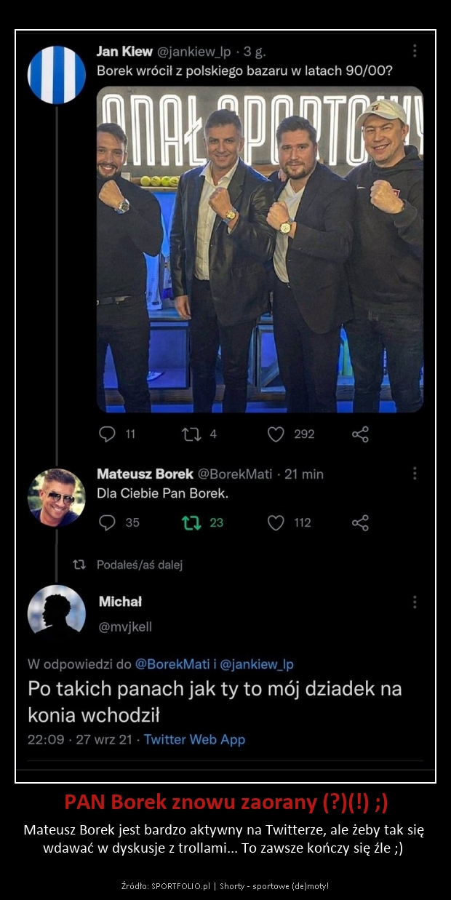Share Mateusz Borek's tweet via share icon
The width and height of the screenshot is (451, 900).
360,522
